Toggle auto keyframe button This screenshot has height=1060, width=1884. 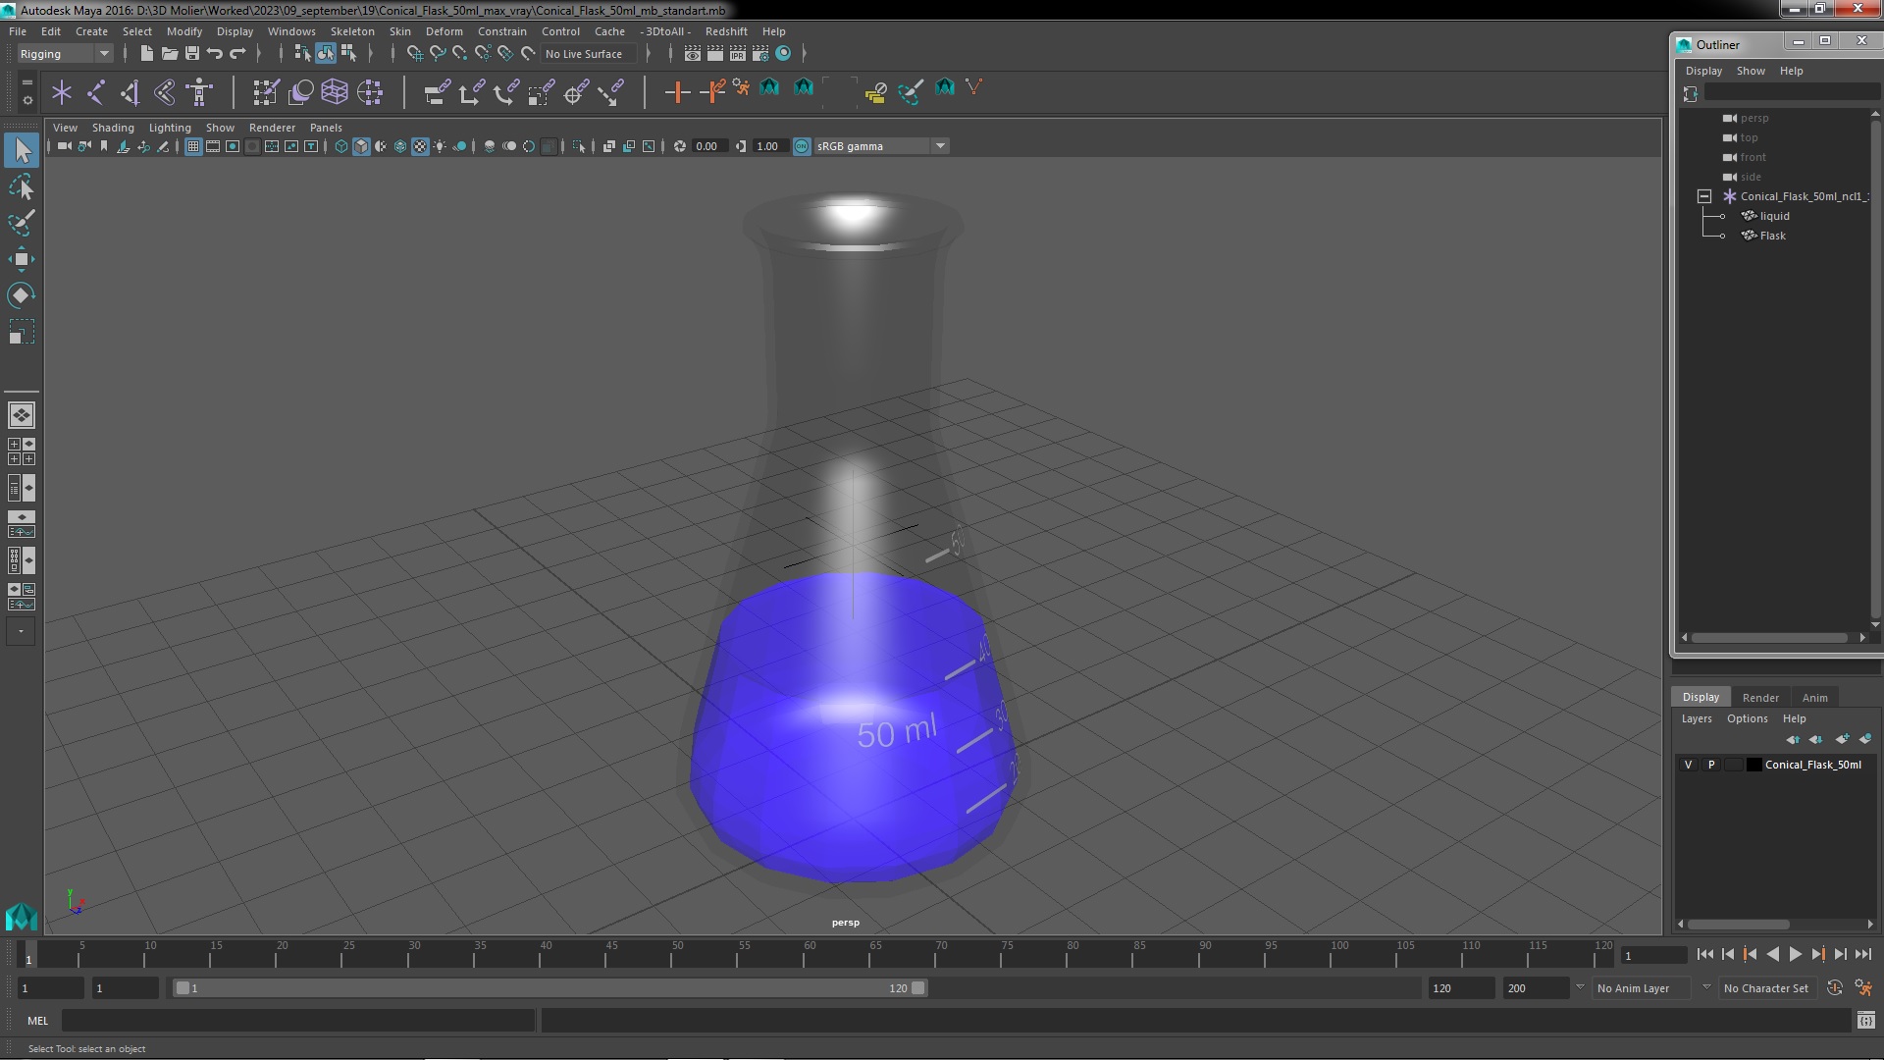pyautogui.click(x=1834, y=988)
